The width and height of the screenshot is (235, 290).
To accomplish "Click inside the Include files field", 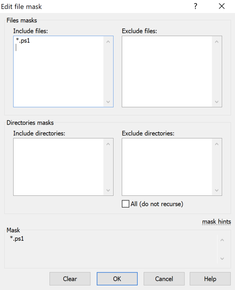I will click(61, 70).
